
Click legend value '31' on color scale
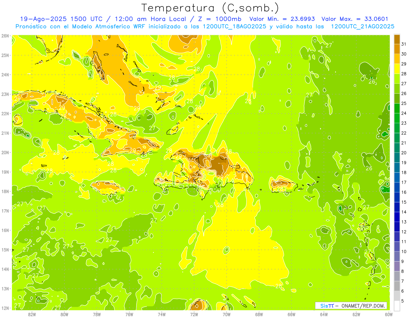point(404,44)
